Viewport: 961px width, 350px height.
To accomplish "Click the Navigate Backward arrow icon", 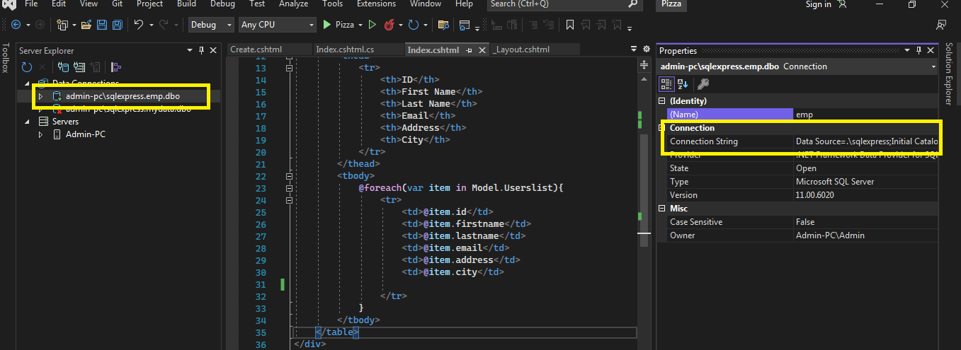I will coord(16,25).
